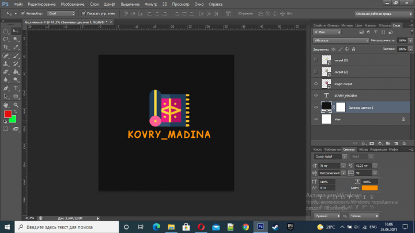Show the carpet (2) layer
This screenshot has width=415, height=233.
pos(316,71)
